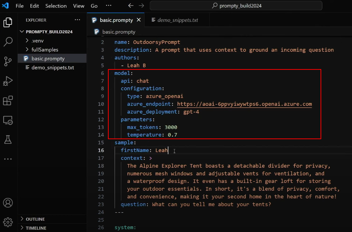Click line number 16 in the gutter
The image size is (352, 232).
(x=101, y=150)
